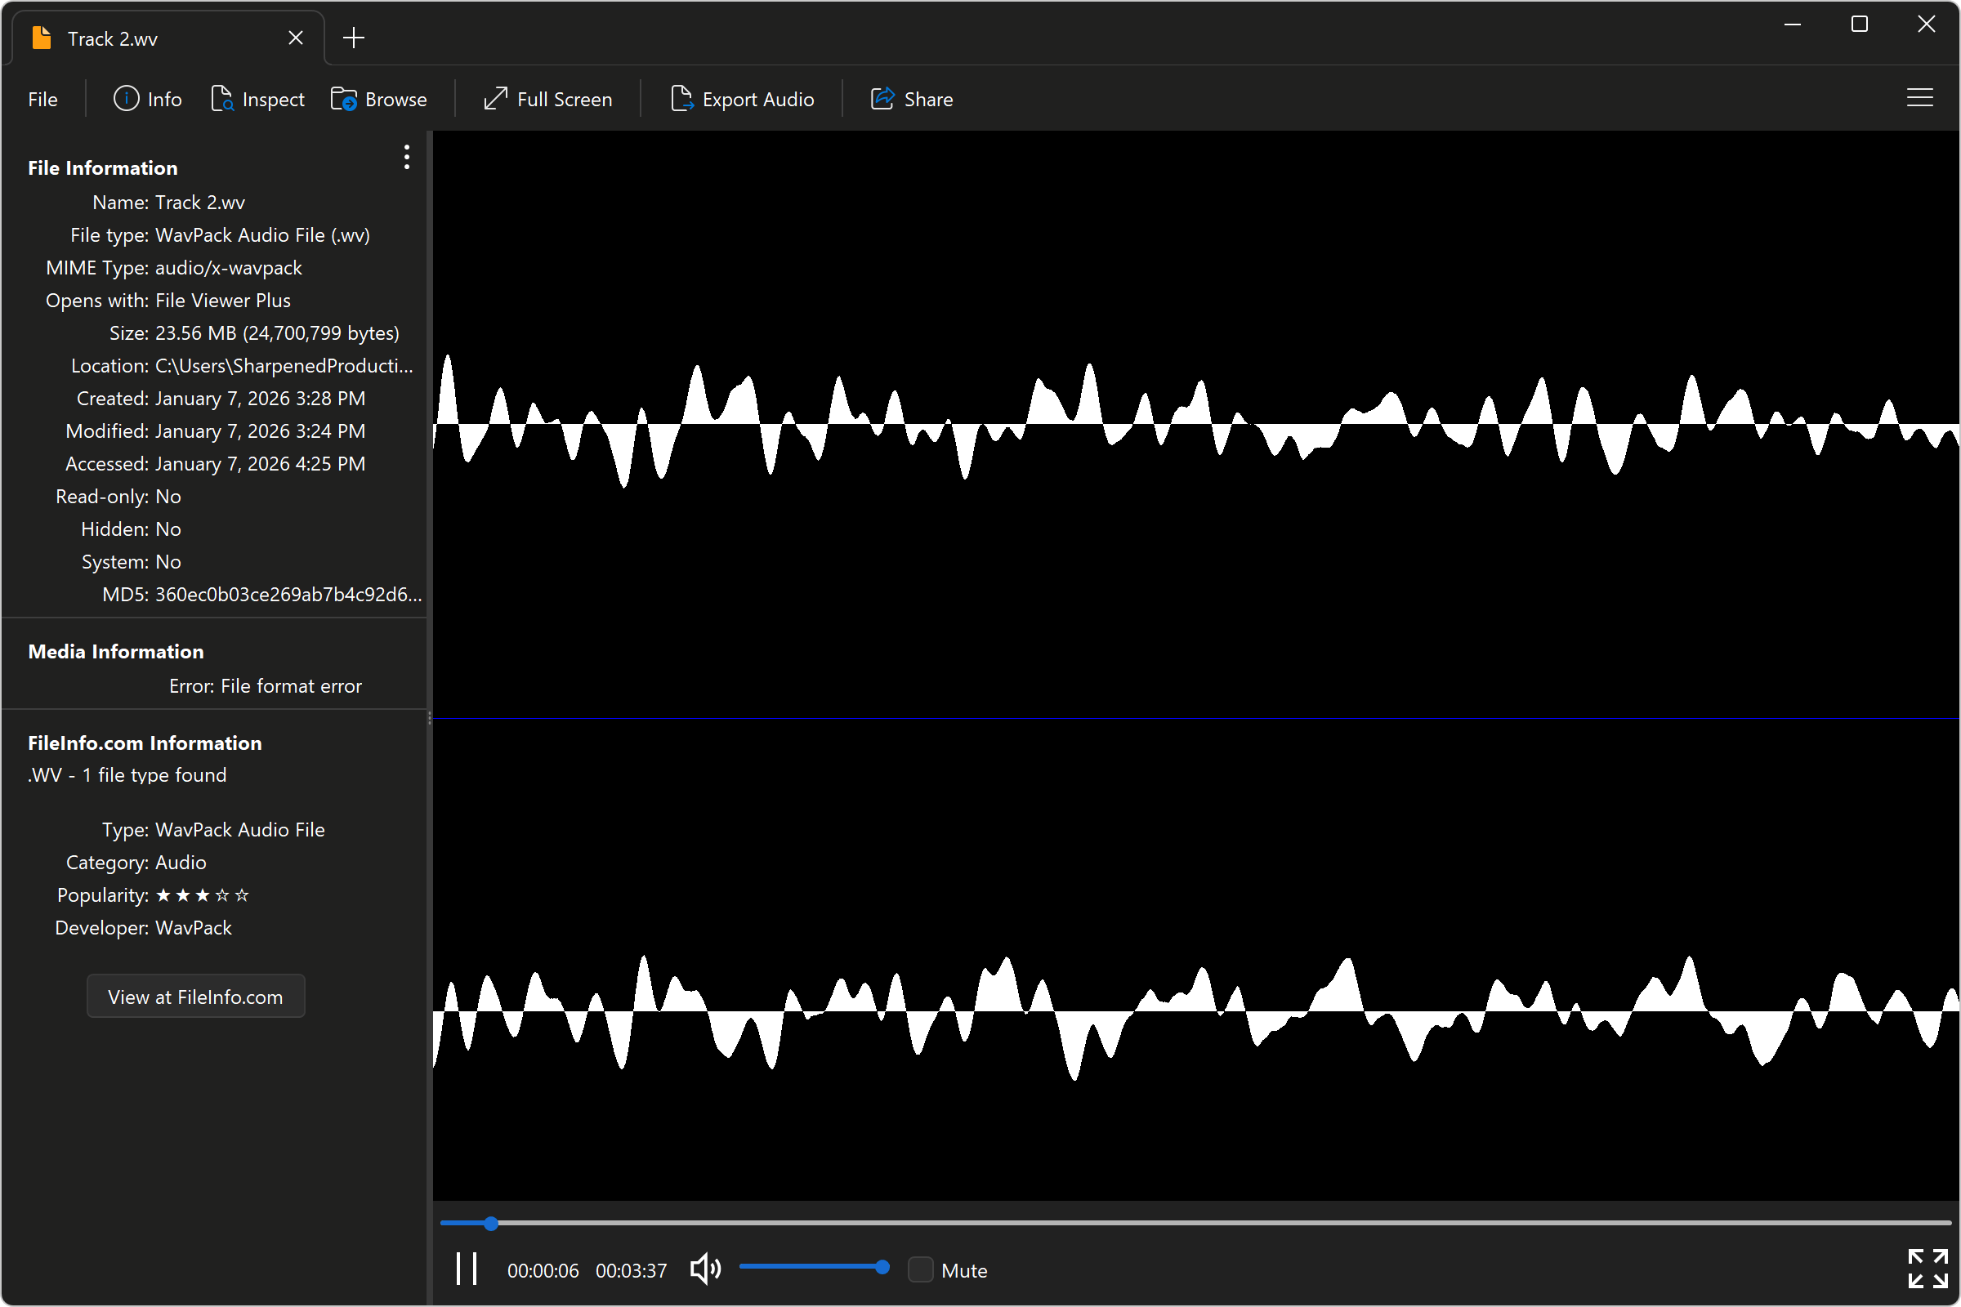The image size is (1961, 1307).
Task: Minimize the application window
Action: [1793, 25]
